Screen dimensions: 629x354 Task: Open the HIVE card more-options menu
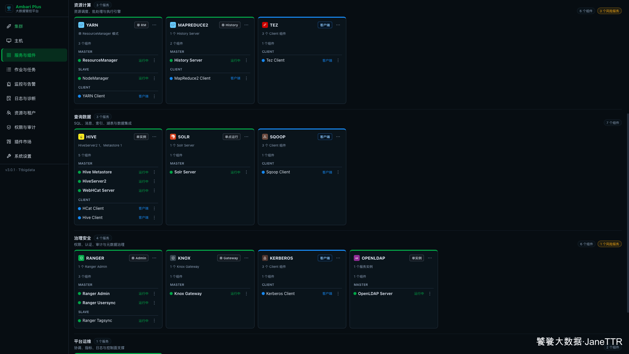154,137
